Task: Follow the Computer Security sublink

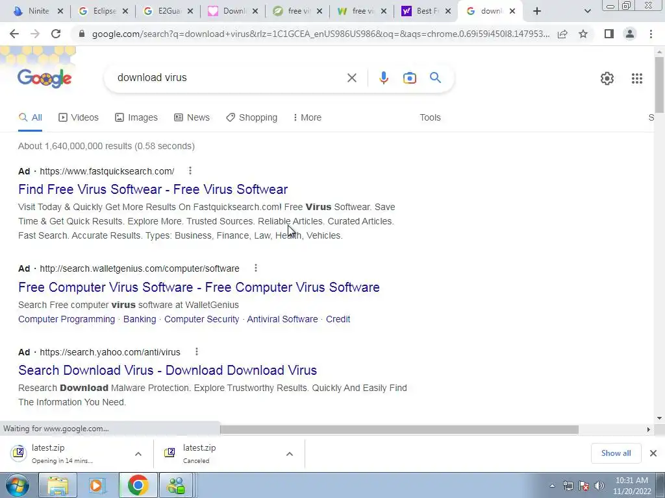Action: pos(201,319)
